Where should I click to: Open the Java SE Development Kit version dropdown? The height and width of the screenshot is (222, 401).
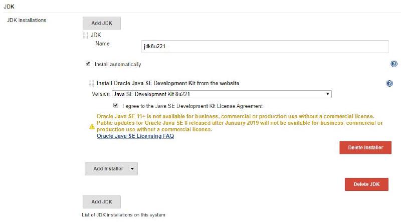pyautogui.click(x=222, y=94)
